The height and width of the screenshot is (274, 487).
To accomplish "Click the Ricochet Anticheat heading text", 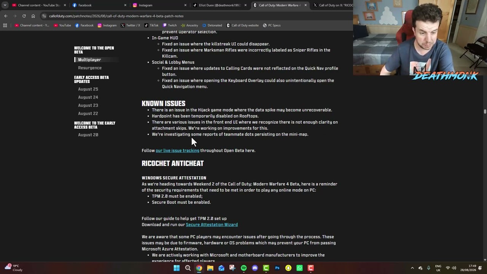I will coord(173,164).
